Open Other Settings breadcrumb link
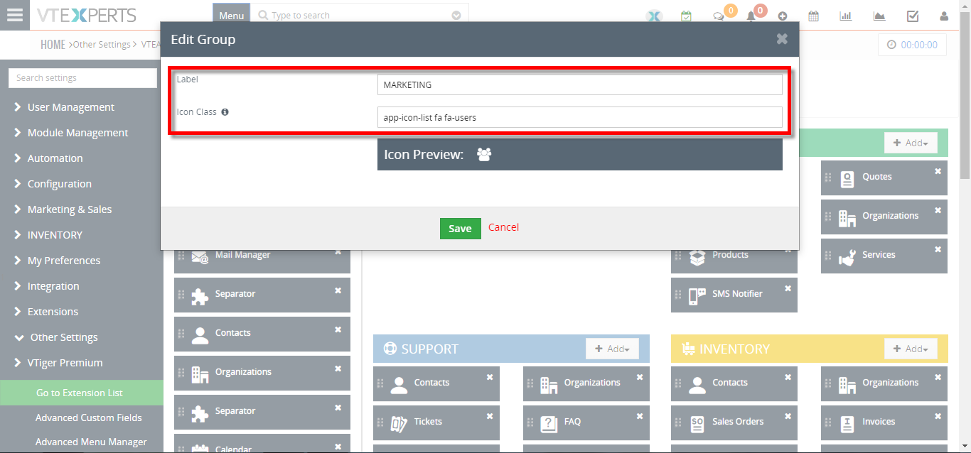The image size is (971, 453). coord(102,44)
